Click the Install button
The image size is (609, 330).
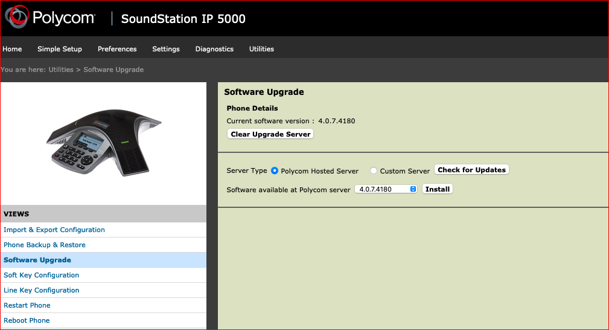click(x=438, y=189)
